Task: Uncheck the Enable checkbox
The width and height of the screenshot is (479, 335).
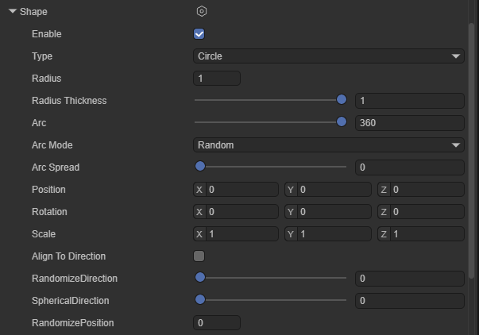Action: [x=199, y=34]
